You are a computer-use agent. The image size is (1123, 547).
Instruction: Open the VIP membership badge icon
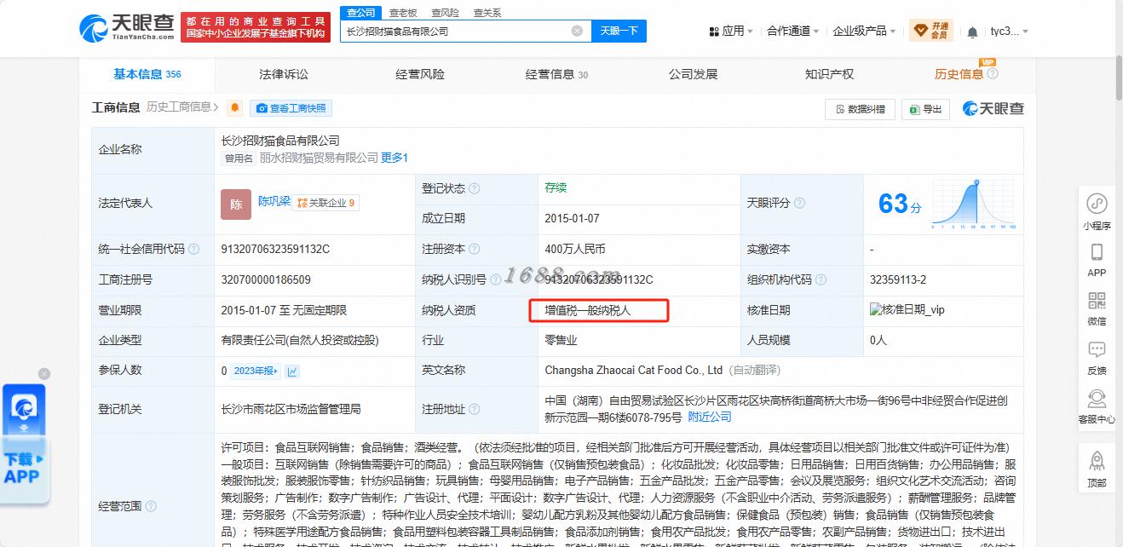coord(931,31)
